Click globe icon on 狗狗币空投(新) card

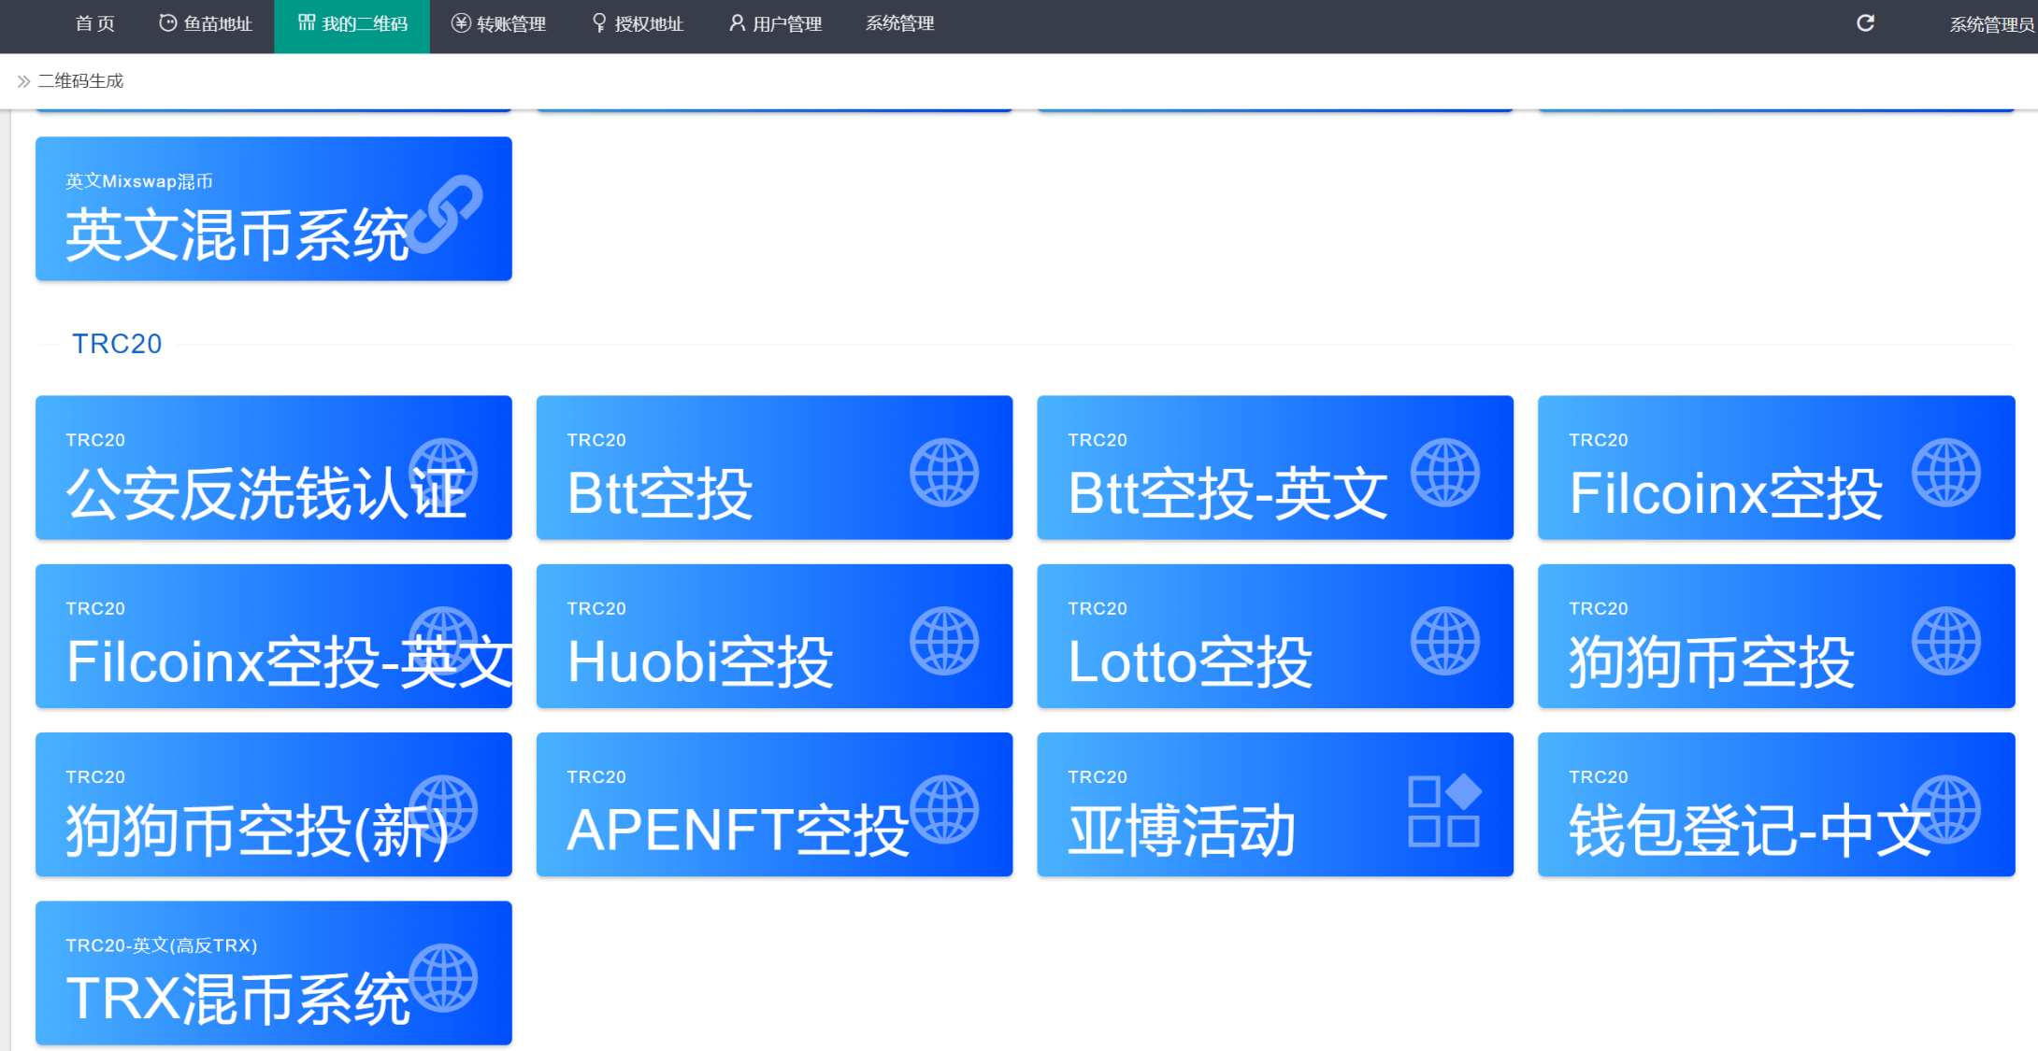click(x=444, y=810)
